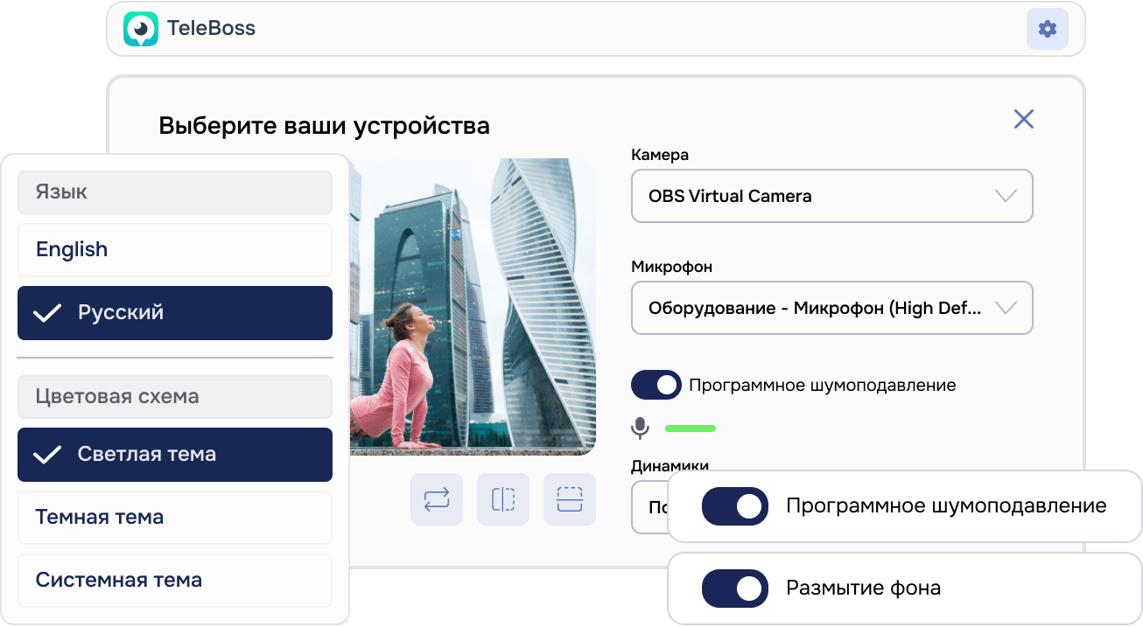1143x627 pixels.
Task: Close the Выберите ваши устройства dialog
Action: [x=1024, y=119]
